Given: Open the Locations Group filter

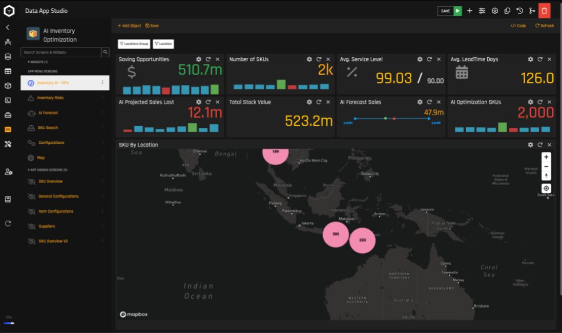Looking at the screenshot, I should 134,44.
